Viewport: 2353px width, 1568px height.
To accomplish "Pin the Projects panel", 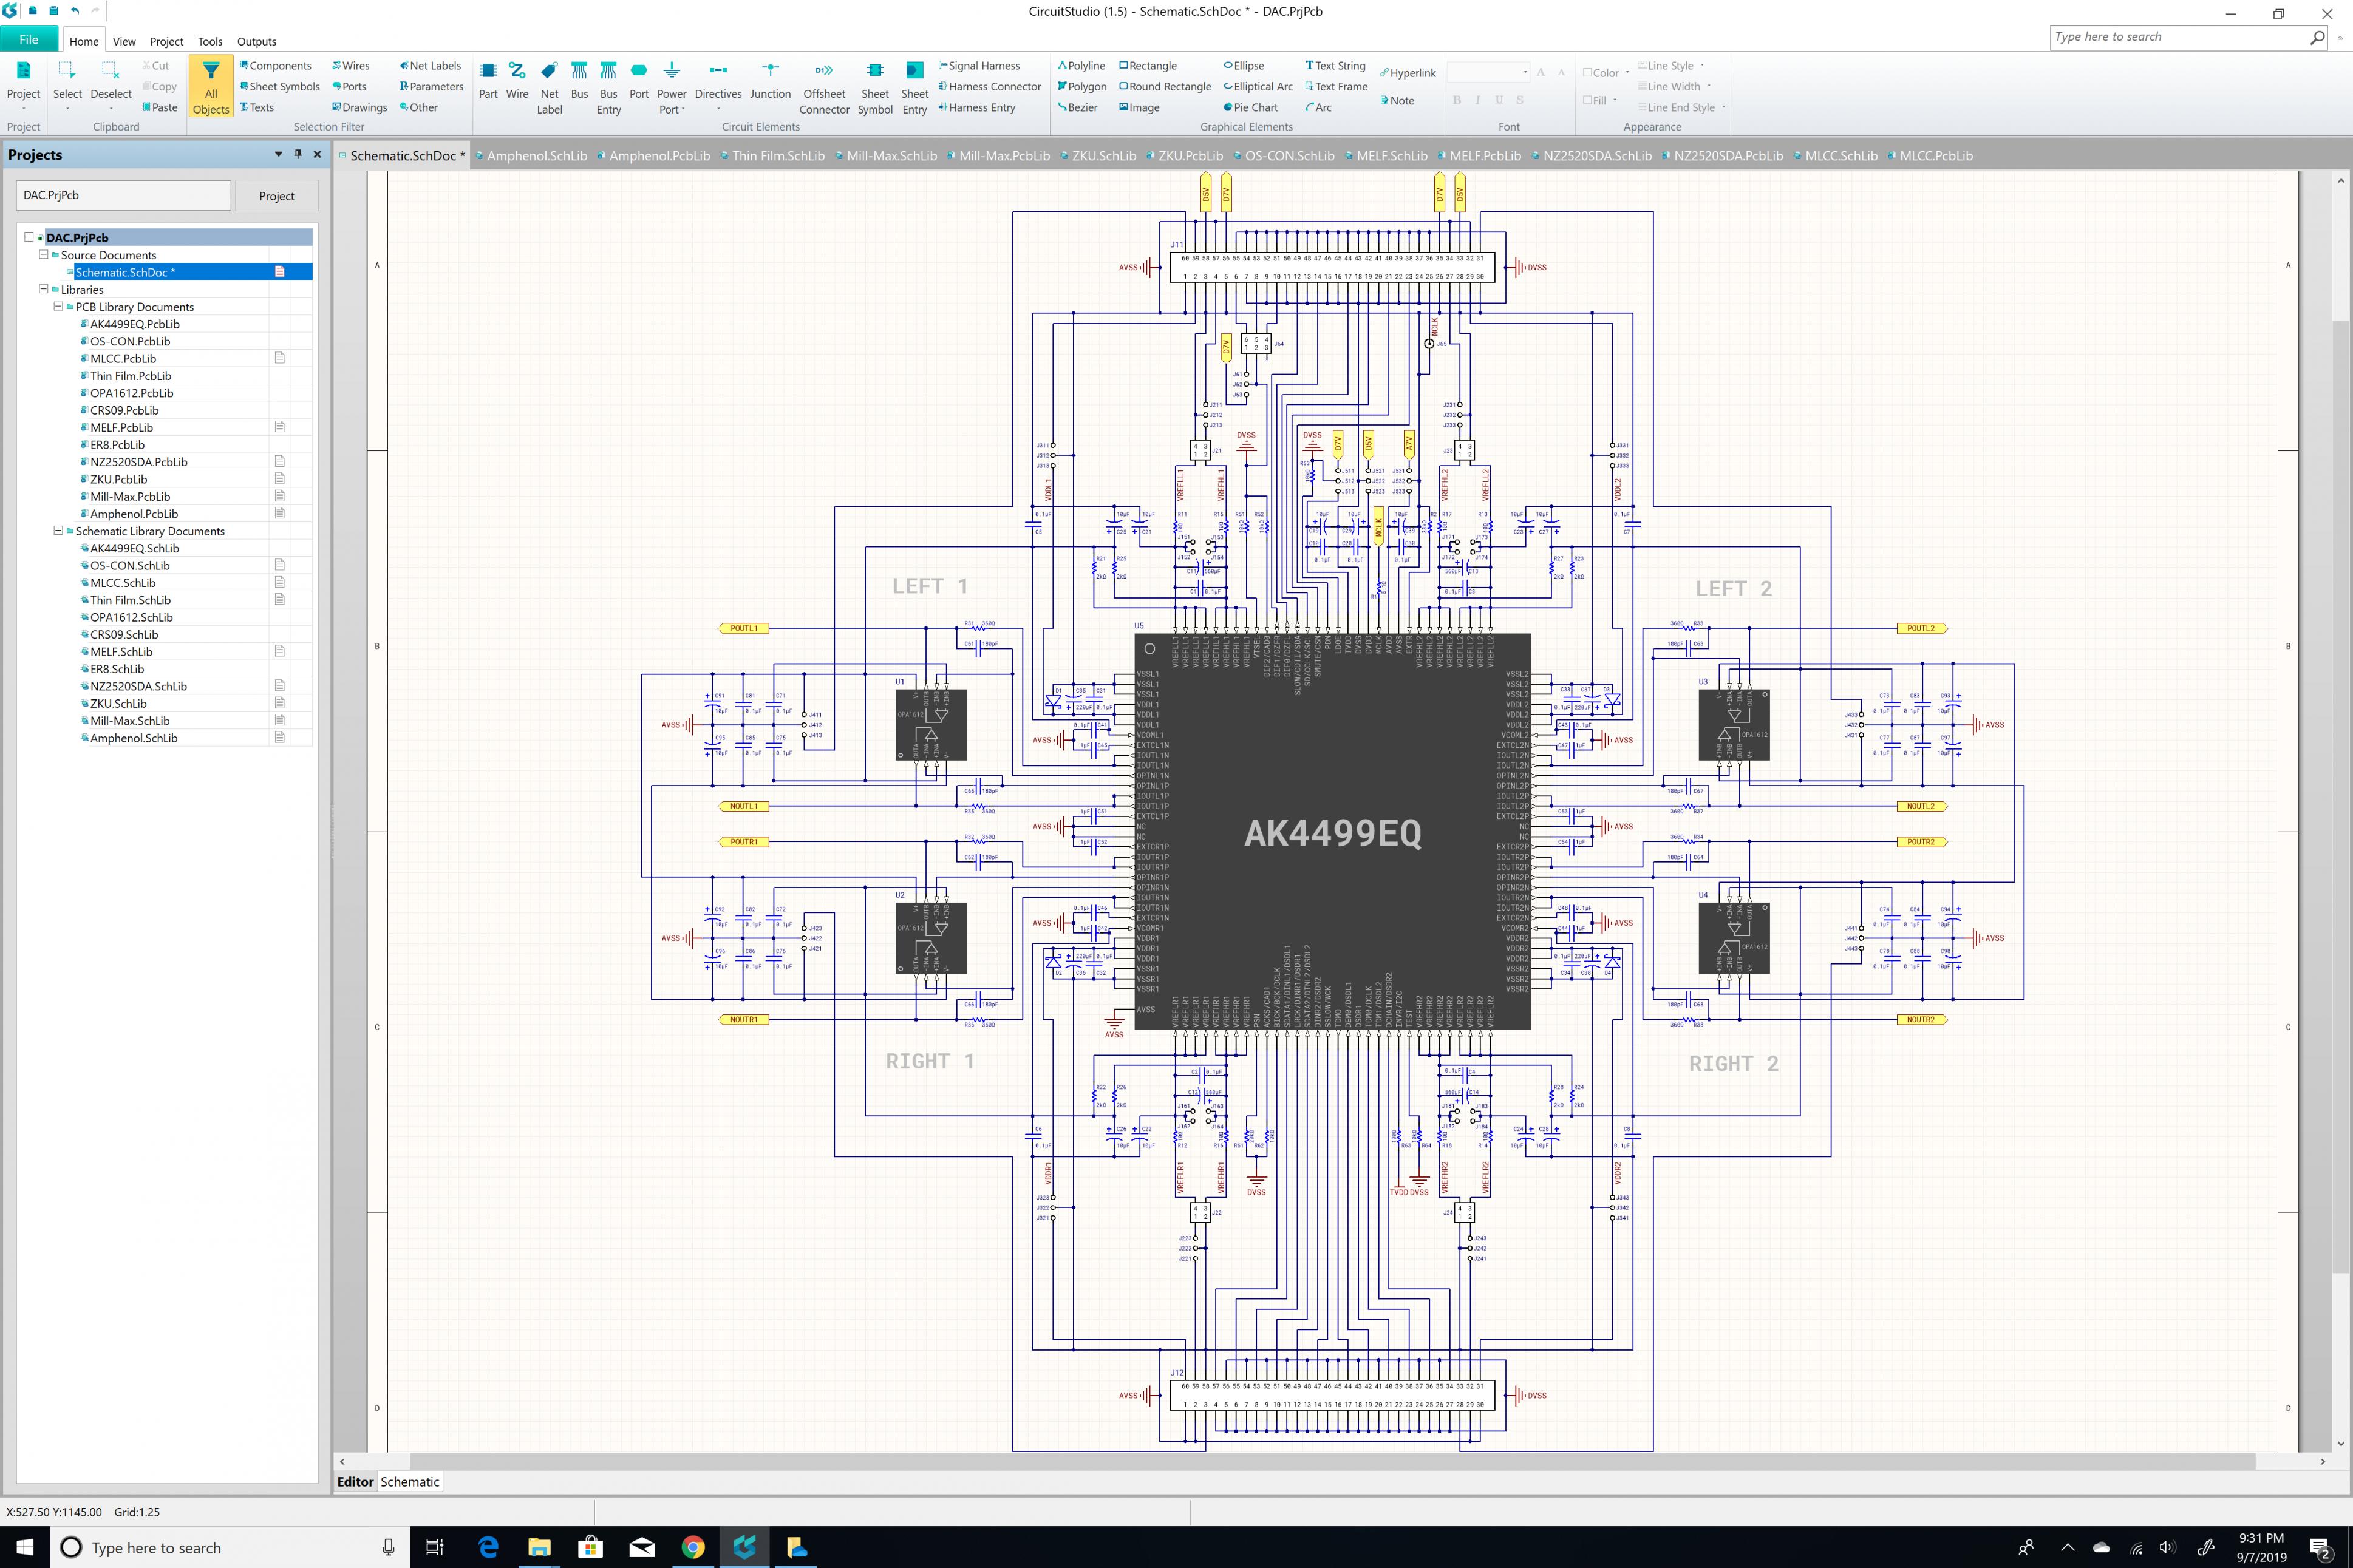I will tap(297, 154).
